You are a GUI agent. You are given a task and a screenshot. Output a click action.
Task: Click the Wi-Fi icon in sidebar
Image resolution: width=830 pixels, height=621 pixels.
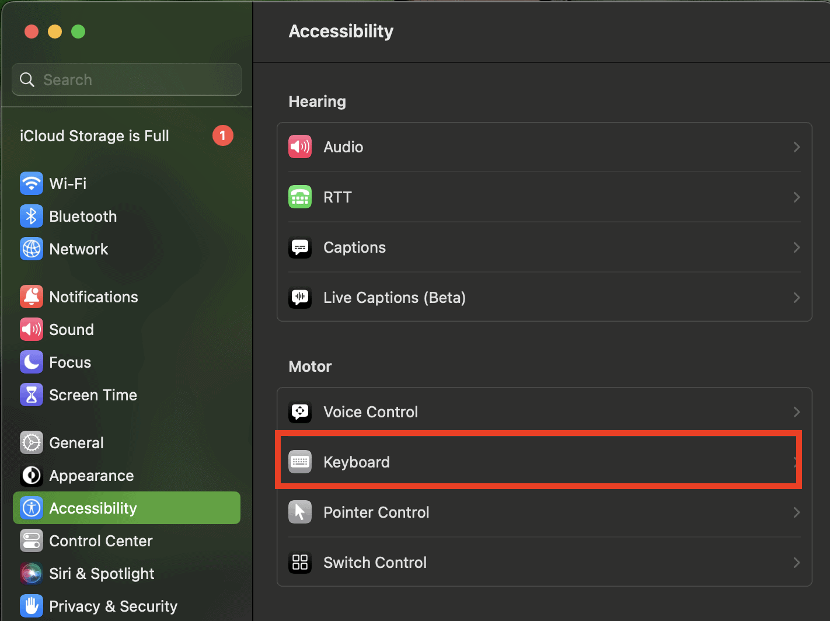click(x=32, y=183)
